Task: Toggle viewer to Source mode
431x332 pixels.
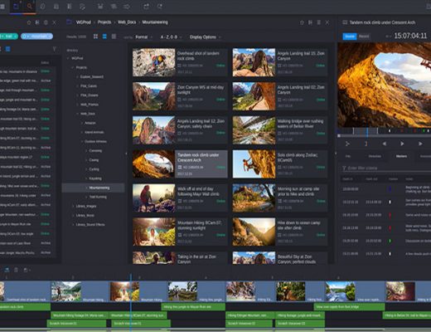Action: tap(350, 37)
